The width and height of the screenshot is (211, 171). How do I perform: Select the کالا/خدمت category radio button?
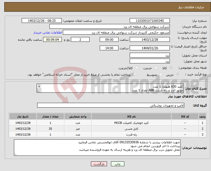137,68
